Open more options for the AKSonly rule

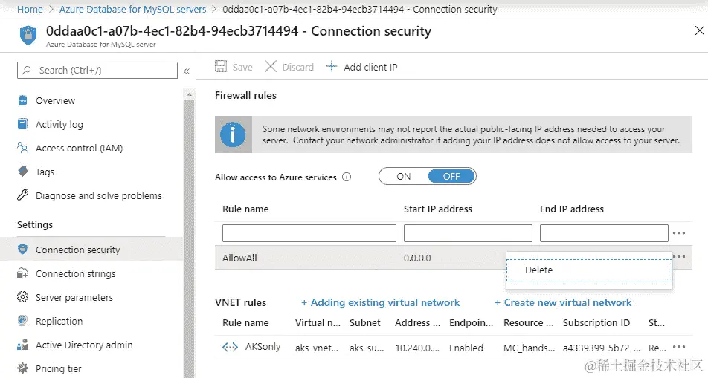coord(679,347)
